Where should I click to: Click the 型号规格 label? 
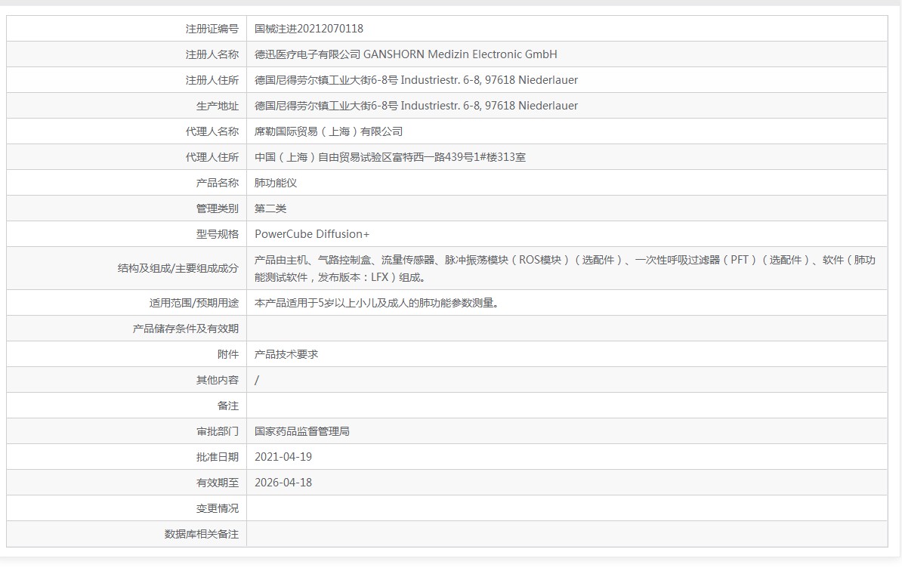(x=218, y=234)
